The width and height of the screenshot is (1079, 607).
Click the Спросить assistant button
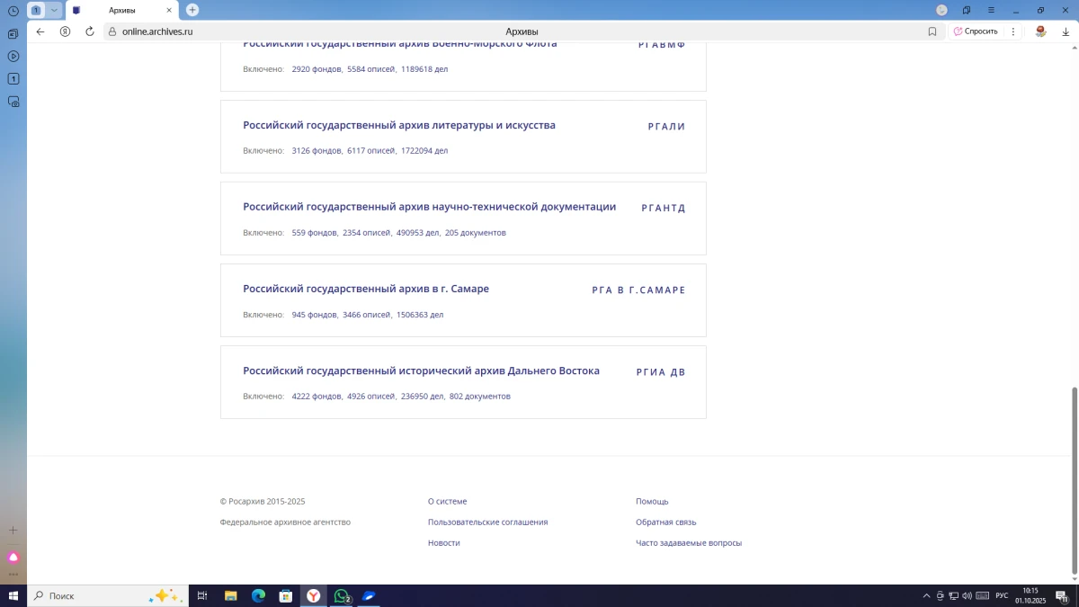click(x=976, y=31)
